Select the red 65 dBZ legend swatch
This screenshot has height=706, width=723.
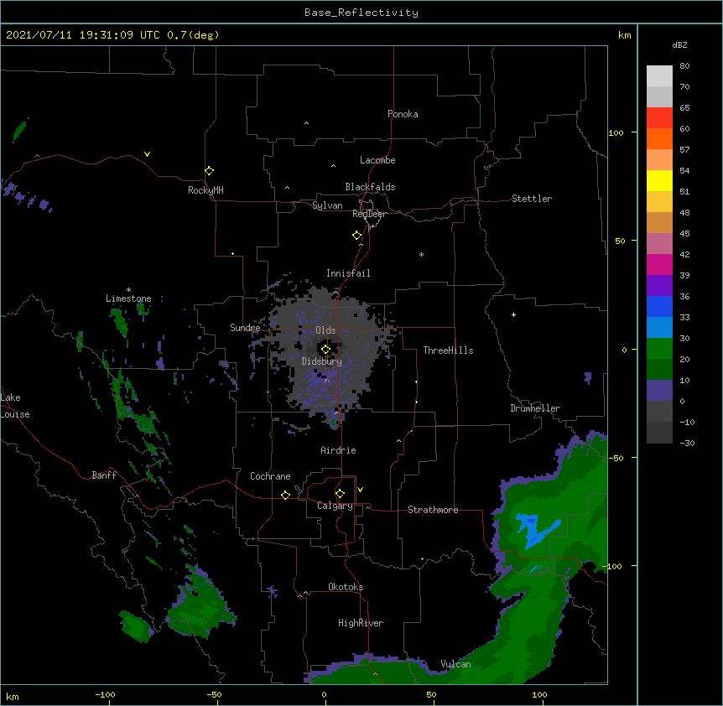tap(659, 118)
